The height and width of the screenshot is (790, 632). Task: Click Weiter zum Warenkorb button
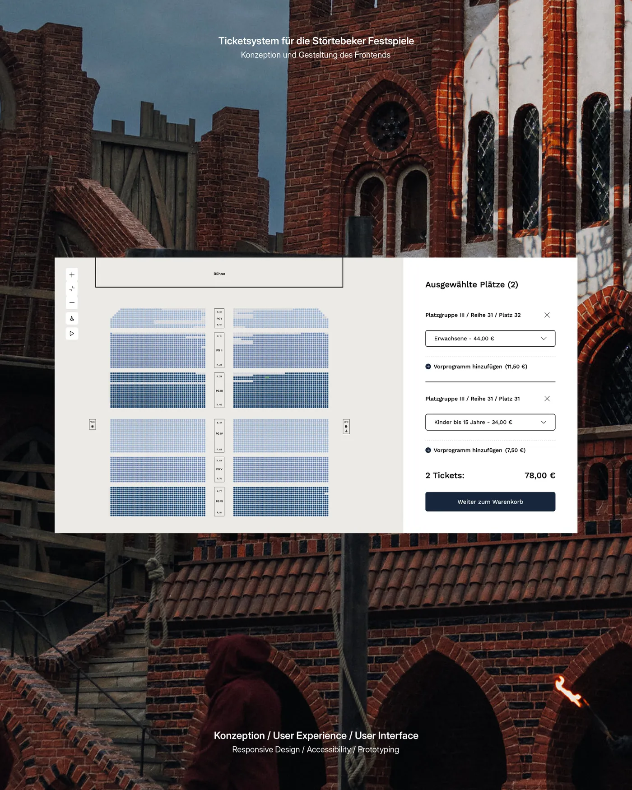490,502
